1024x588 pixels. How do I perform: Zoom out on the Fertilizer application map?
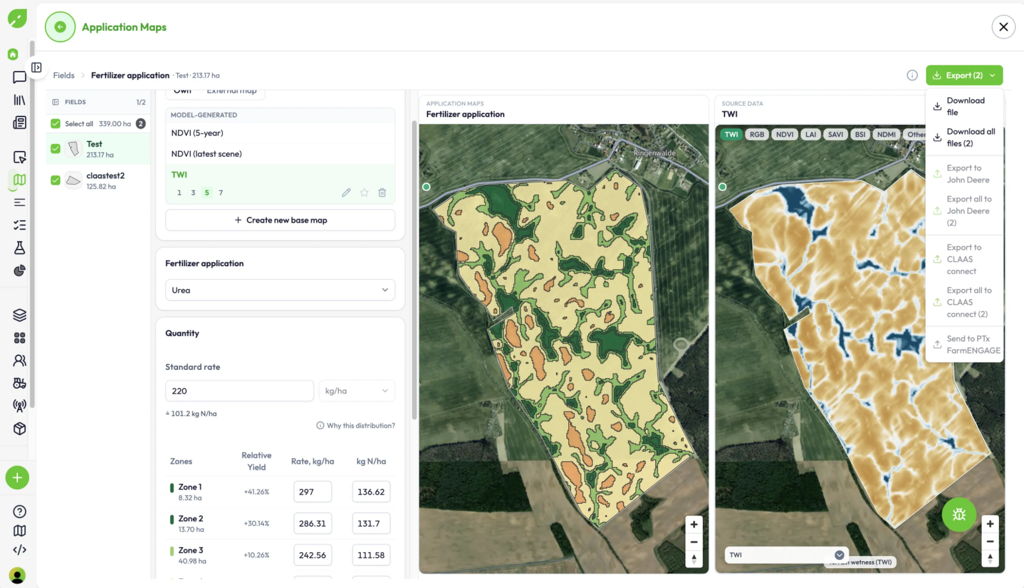(x=694, y=542)
